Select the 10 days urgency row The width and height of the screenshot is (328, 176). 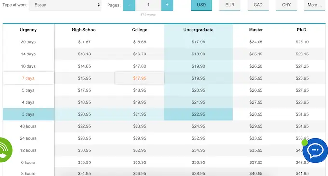pyautogui.click(x=28, y=66)
